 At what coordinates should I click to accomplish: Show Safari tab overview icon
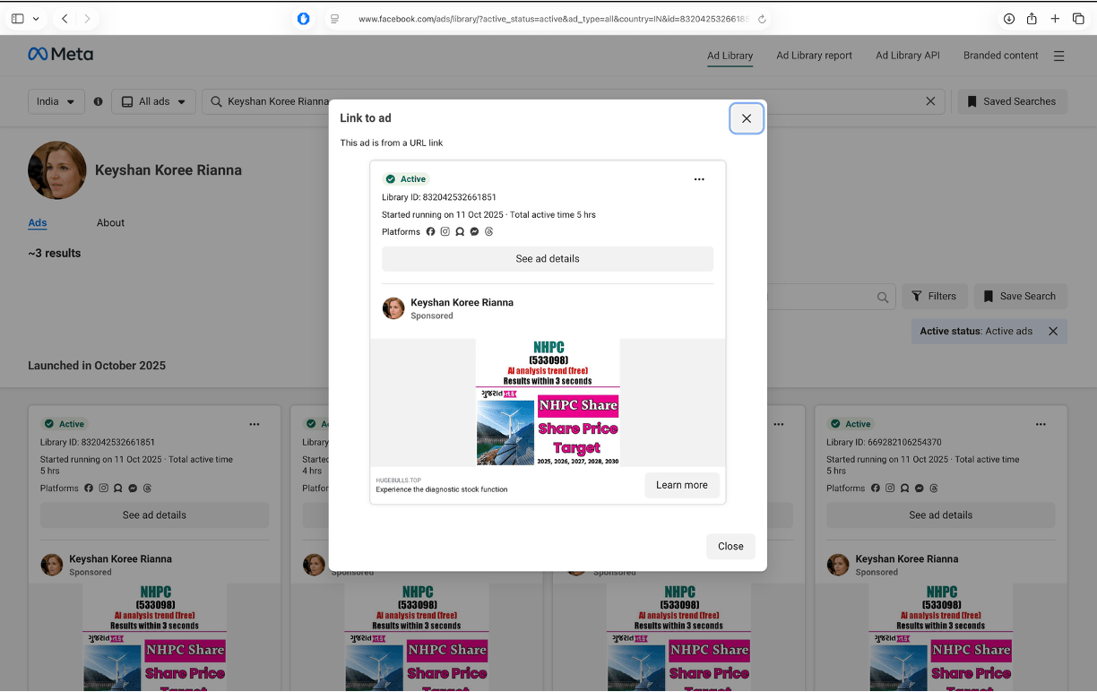click(x=1078, y=19)
